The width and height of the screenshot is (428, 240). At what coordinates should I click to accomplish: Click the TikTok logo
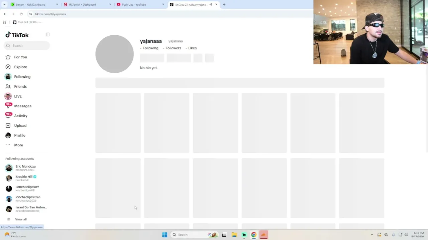[17, 35]
